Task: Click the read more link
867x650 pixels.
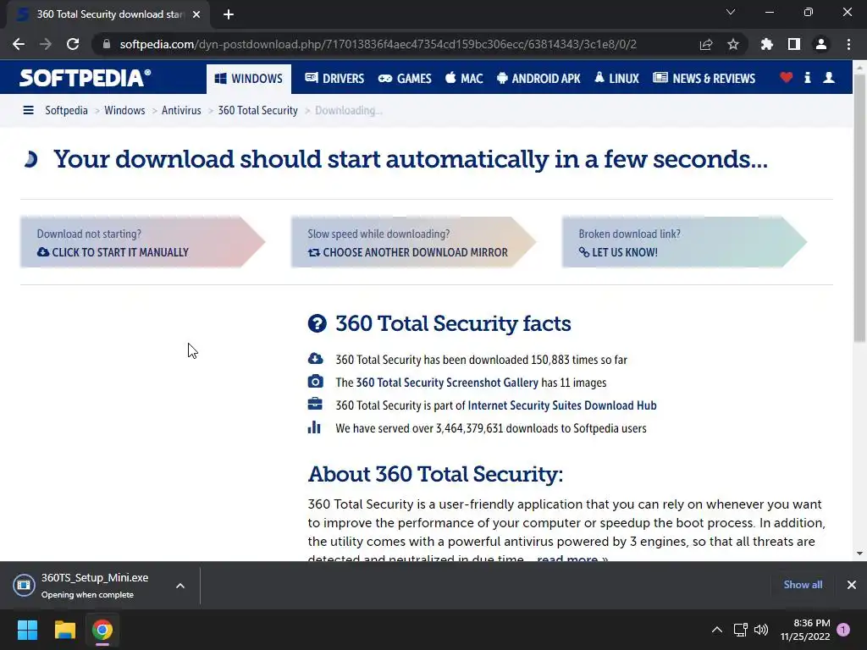Action: tap(572, 557)
